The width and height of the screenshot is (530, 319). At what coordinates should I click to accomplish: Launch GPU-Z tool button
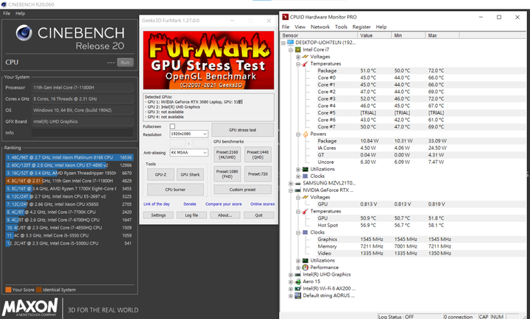160,174
